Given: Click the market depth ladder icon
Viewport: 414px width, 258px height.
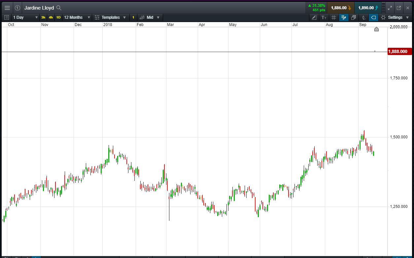Looking at the screenshot, I should point(383,8).
